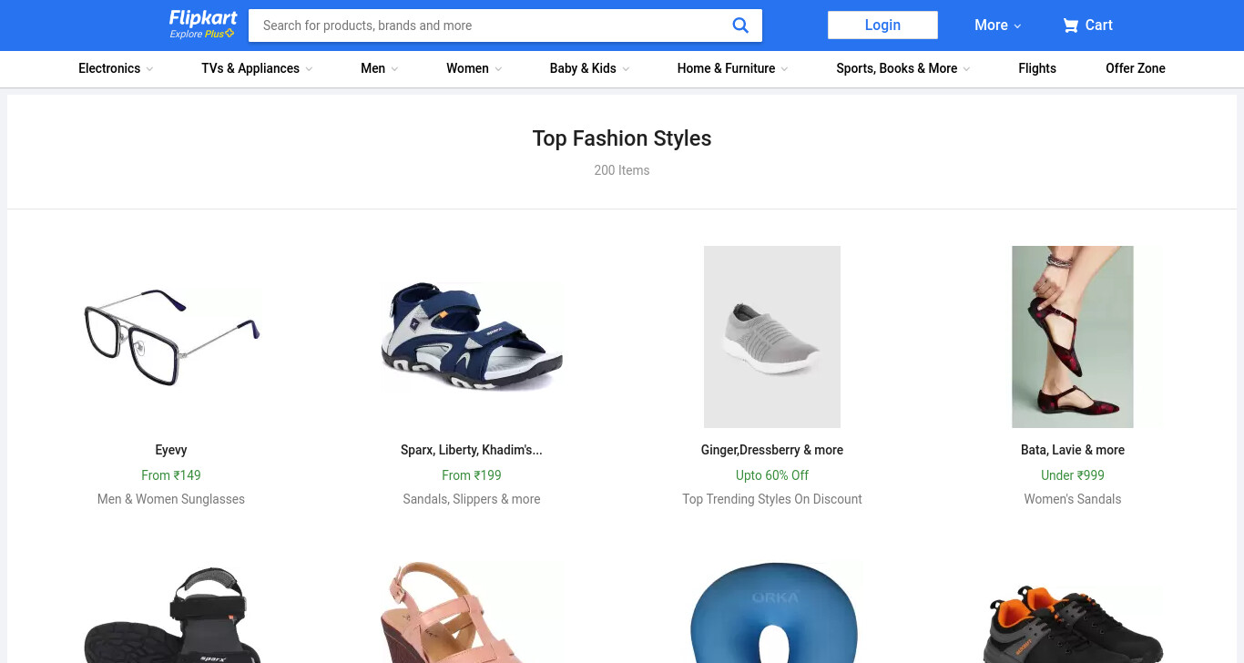Open the grey knit shoe image

tap(772, 337)
